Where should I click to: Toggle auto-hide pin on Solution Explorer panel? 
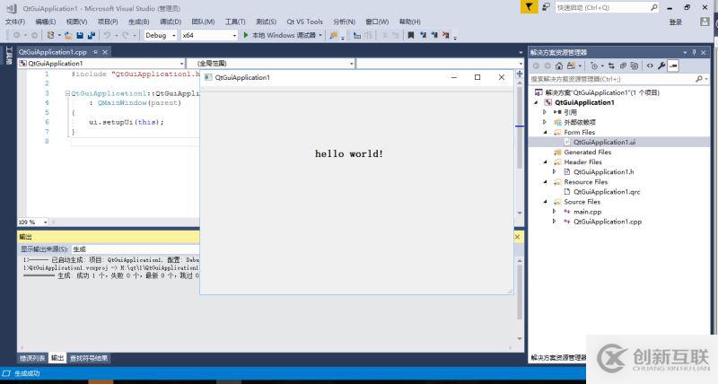pyautogui.click(x=694, y=52)
